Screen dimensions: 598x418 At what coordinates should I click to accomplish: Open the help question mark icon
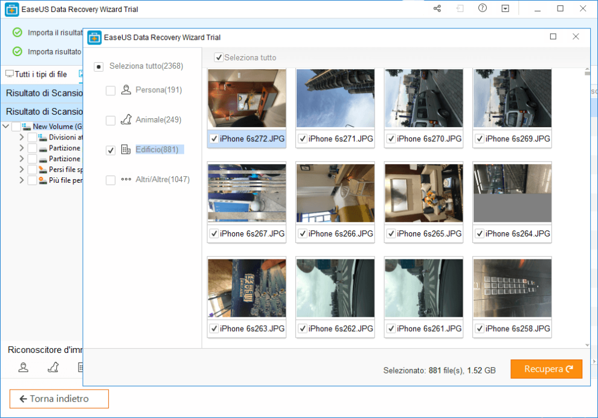482,8
